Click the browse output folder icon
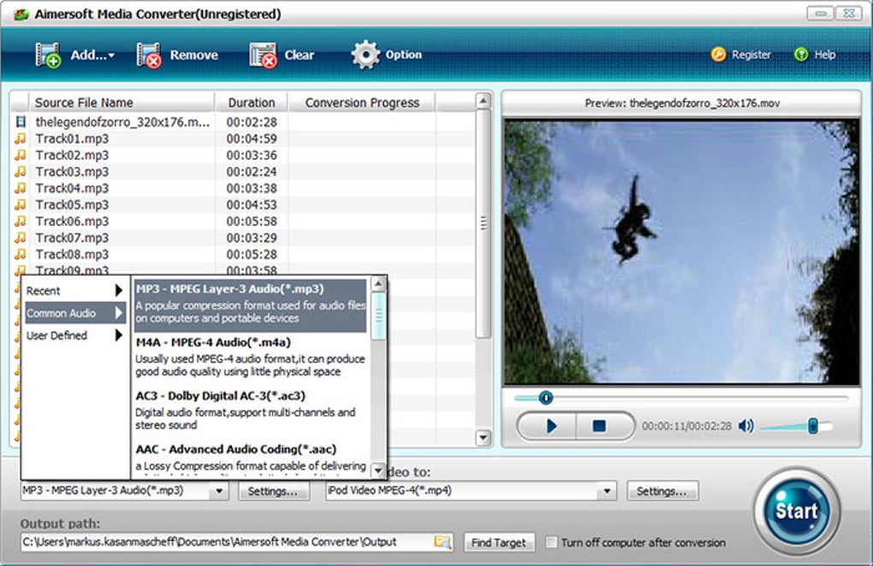873x566 pixels. pos(443,542)
